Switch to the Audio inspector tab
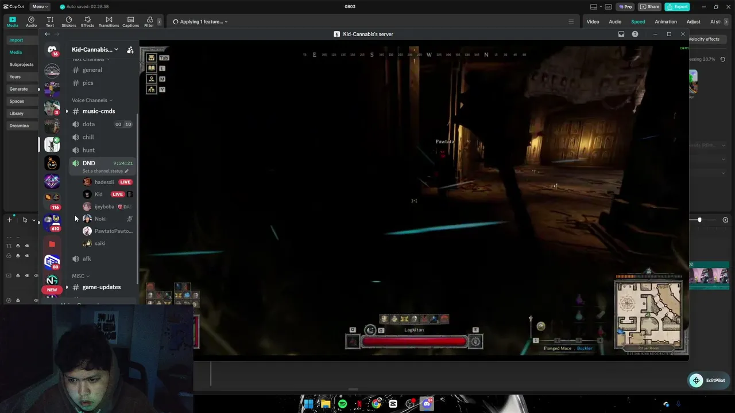This screenshot has width=735, height=413. click(x=615, y=22)
